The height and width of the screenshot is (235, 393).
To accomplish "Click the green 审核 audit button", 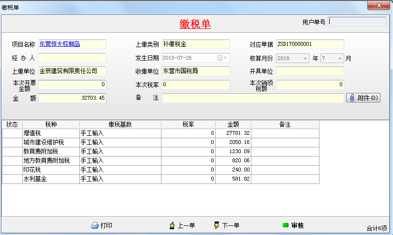I will coord(293,225).
